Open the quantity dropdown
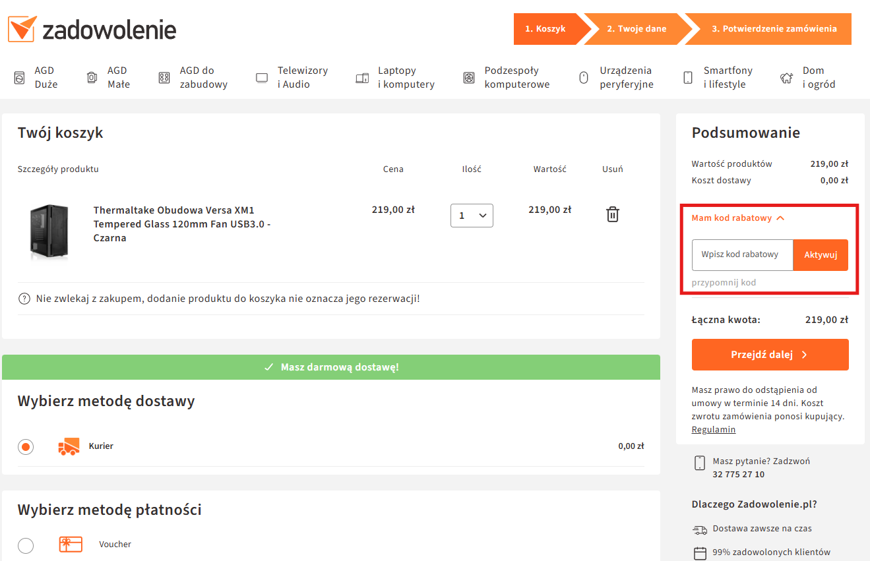Screen dimensions: 870x561 click(472, 216)
